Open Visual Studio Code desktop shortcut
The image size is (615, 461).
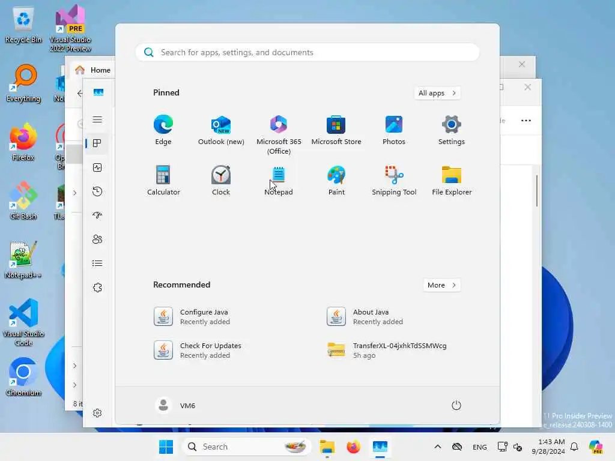[23, 322]
